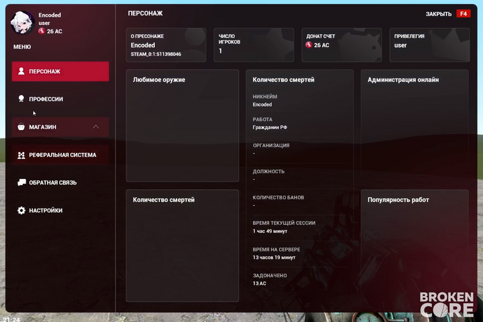Image resolution: width=483 pixels, height=322 pixels.
Task: Click the people icon beside Реферальная система
Action: click(21, 155)
